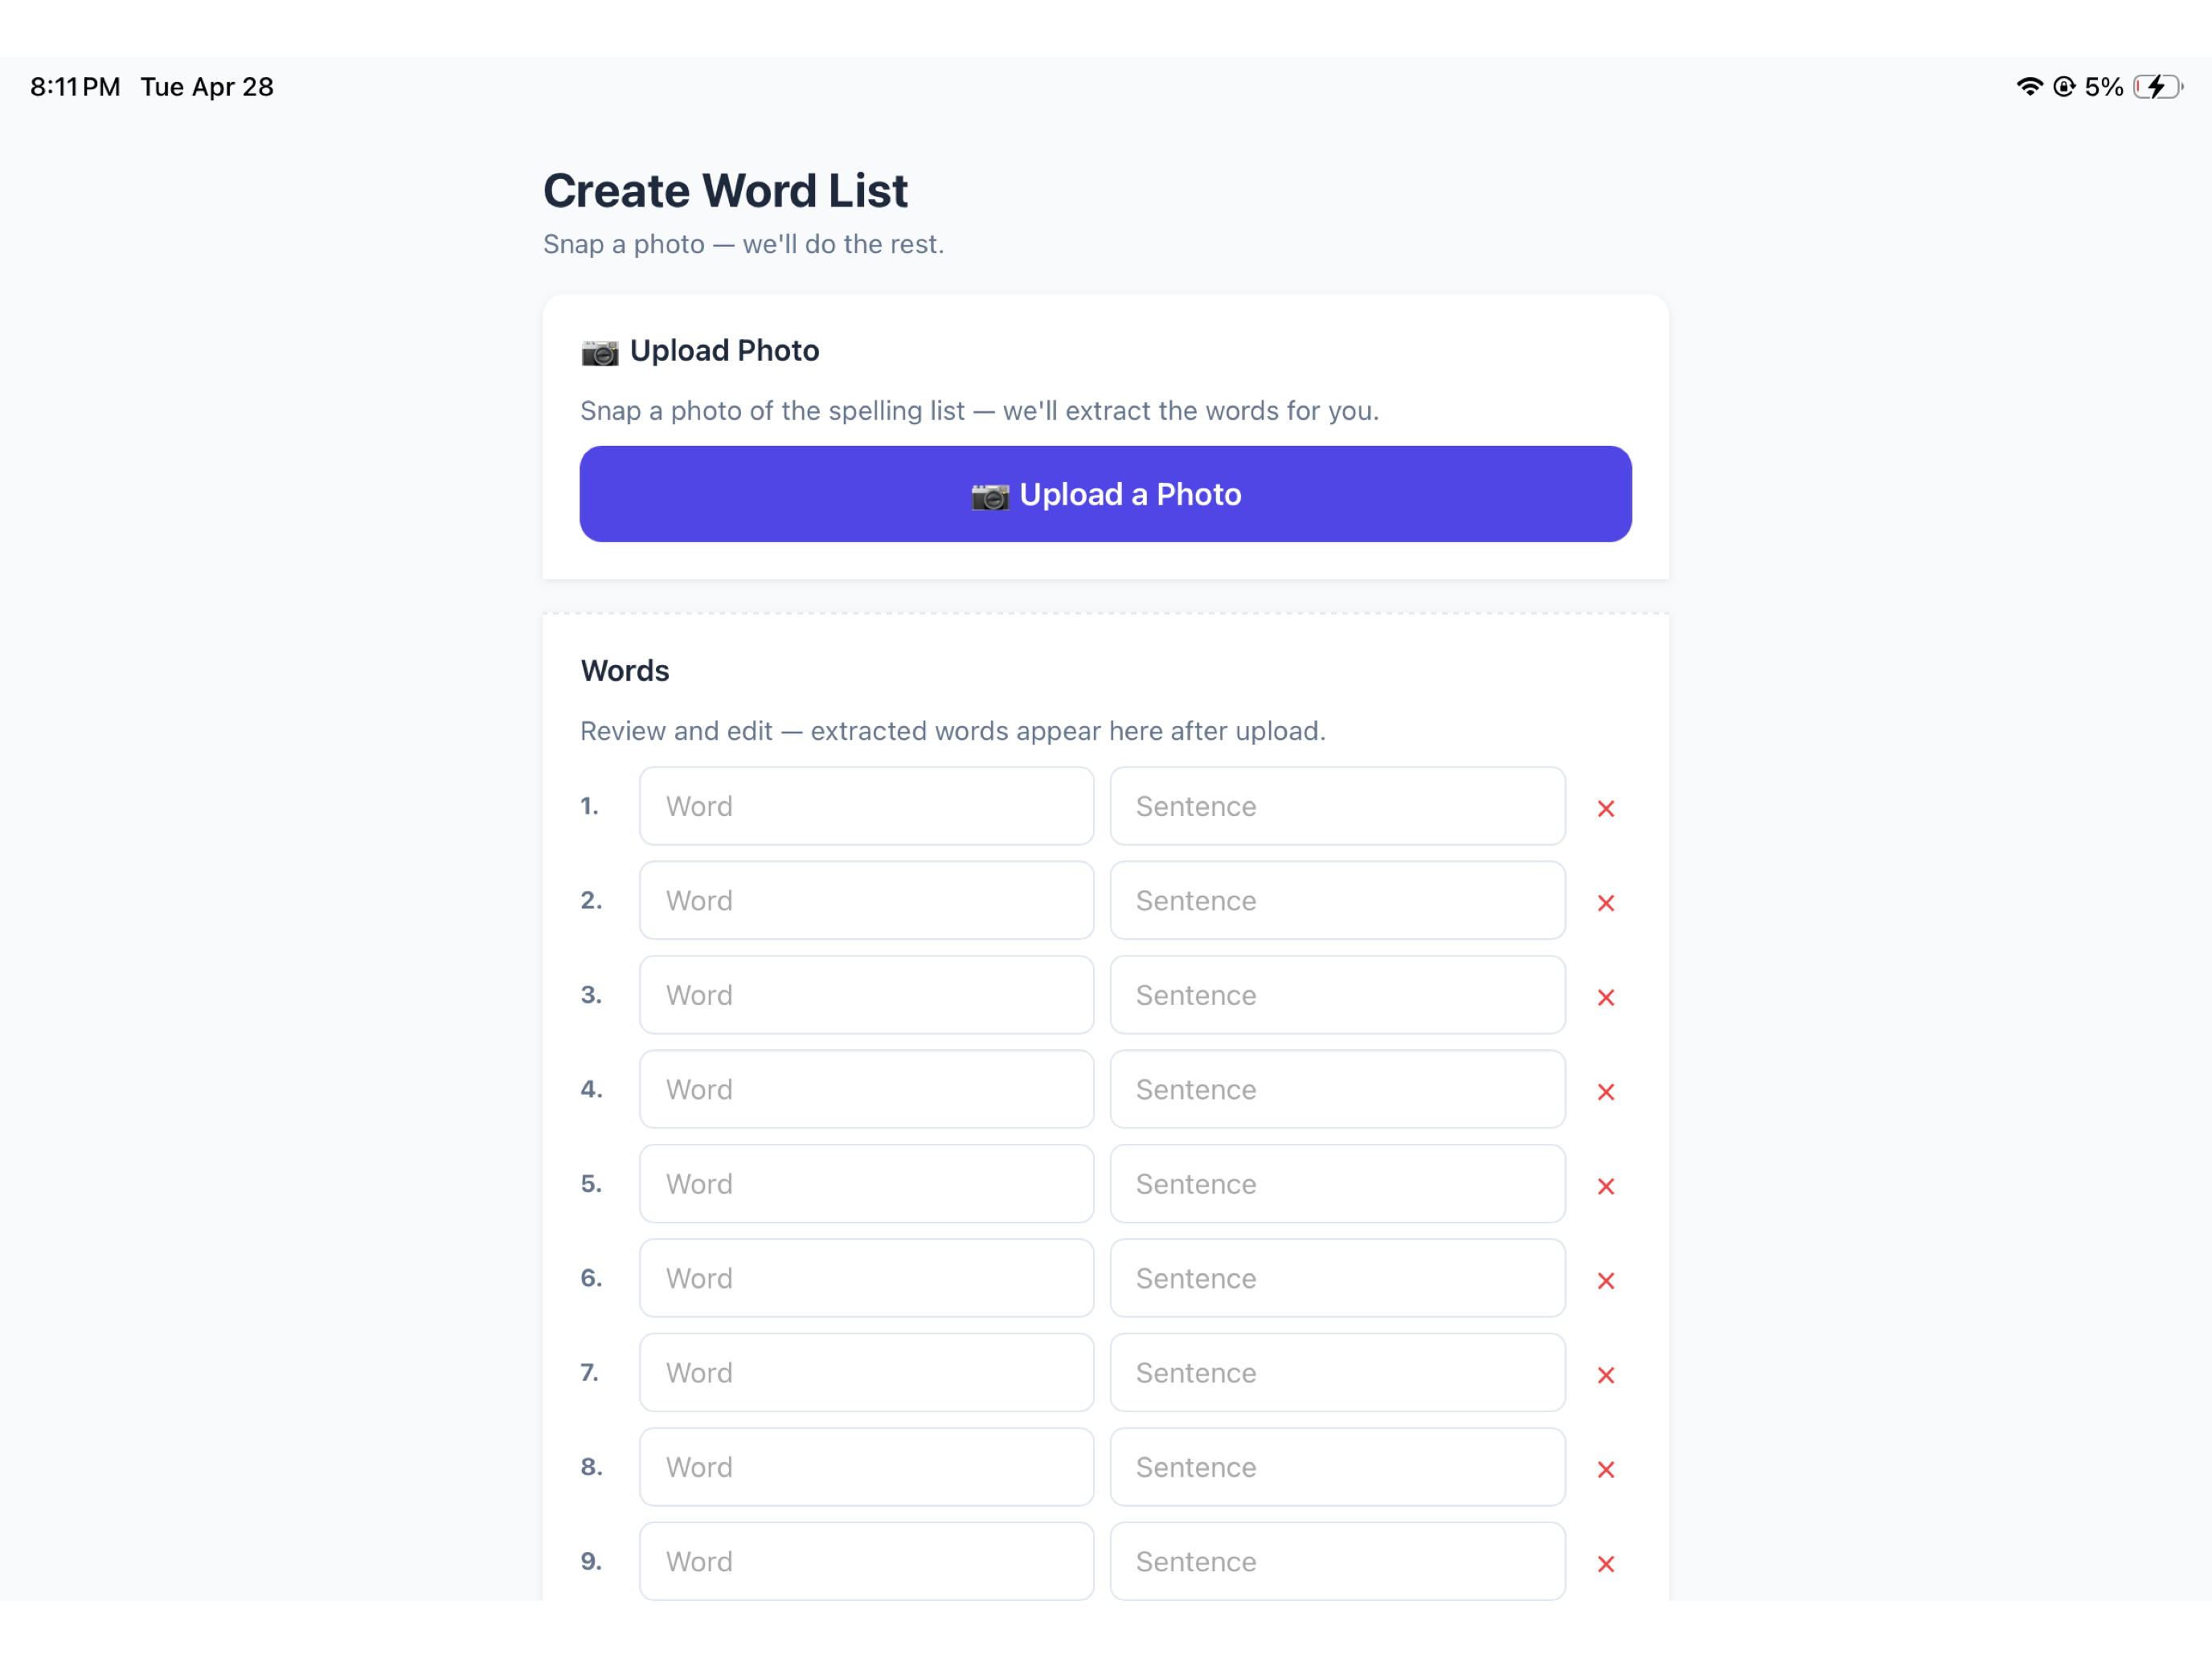
Task: Delete row 8 using the X icon
Action: point(1606,1469)
